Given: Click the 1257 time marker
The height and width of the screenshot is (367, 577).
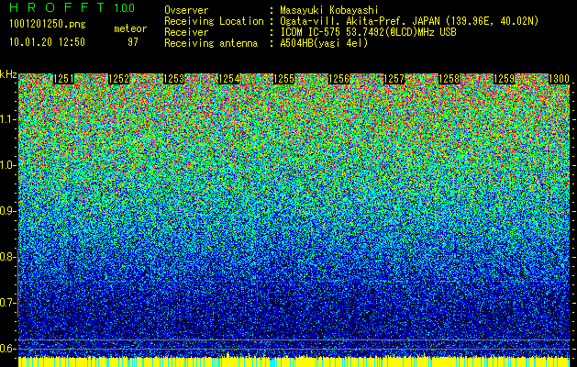Looking at the screenshot, I should [394, 79].
